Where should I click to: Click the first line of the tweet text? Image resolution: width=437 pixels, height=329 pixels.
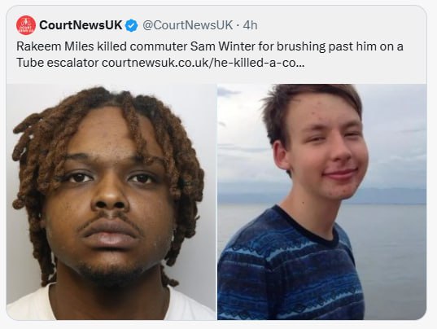(210, 46)
